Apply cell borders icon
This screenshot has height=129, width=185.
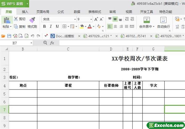pos(64,26)
